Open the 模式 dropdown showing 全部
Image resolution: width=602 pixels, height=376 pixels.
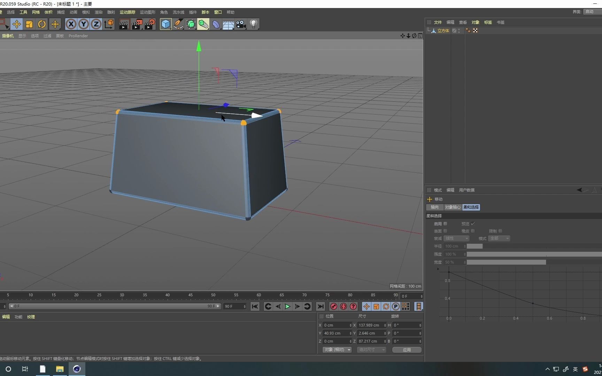(499, 238)
